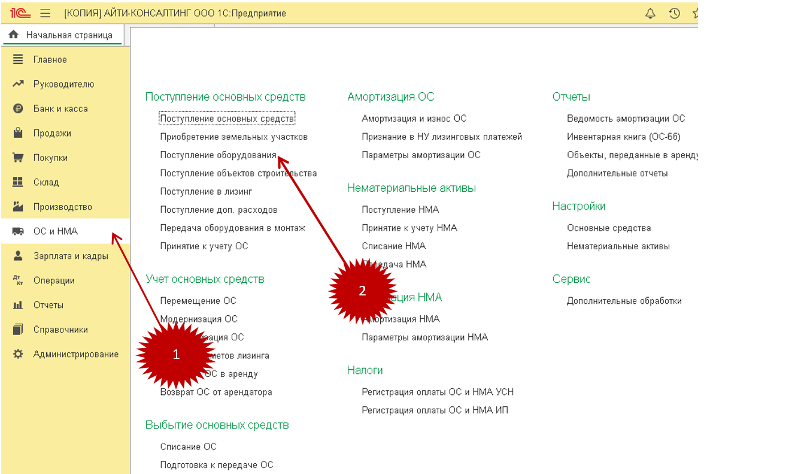Open the hamburger main menu icon
This screenshot has width=801, height=474.
(x=45, y=13)
